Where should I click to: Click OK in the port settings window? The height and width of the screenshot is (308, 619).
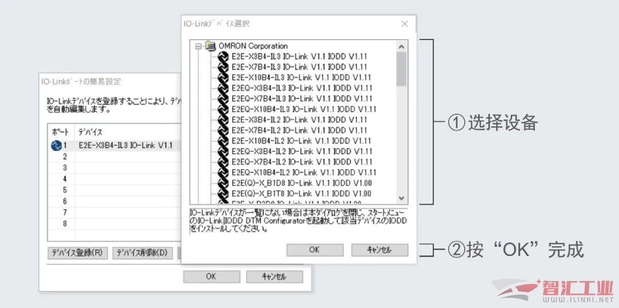tap(211, 277)
